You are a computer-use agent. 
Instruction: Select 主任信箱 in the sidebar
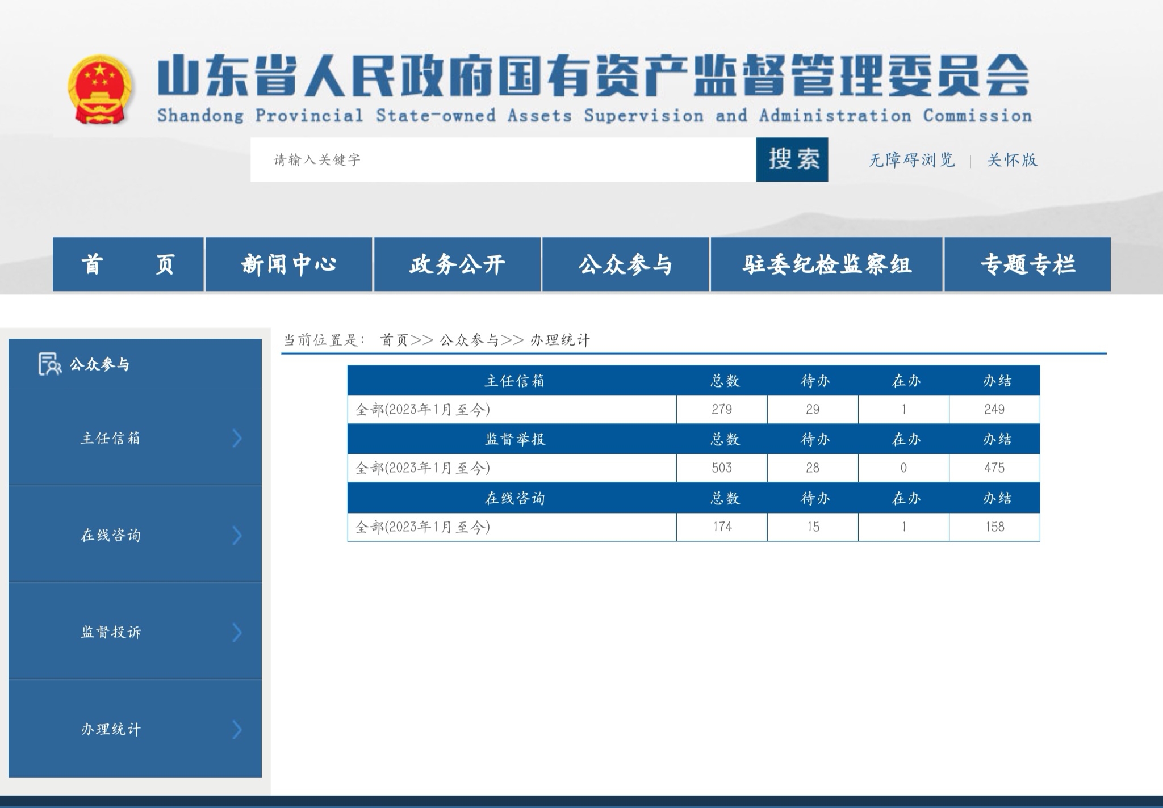point(111,438)
